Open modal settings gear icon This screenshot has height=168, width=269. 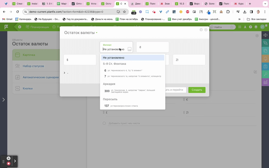click(x=201, y=30)
